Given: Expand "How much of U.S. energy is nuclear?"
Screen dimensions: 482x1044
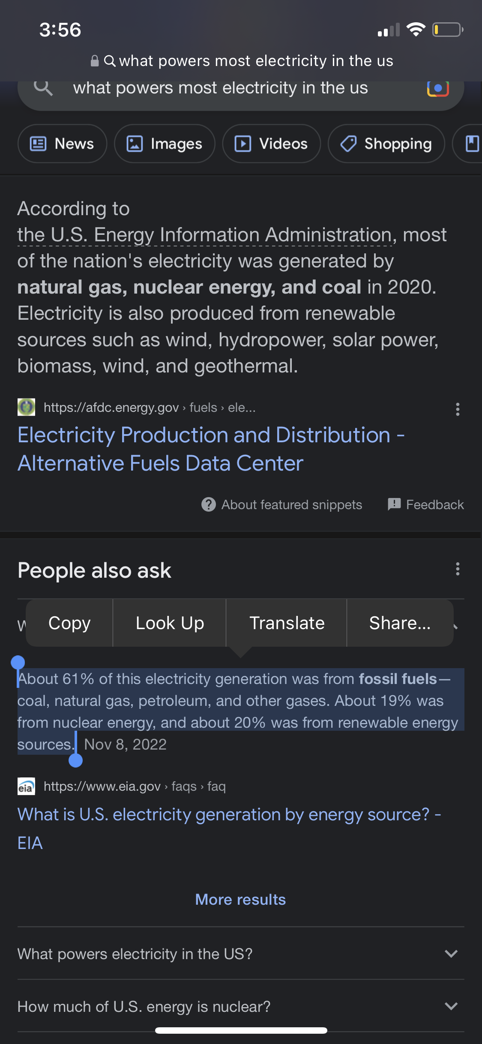Looking at the screenshot, I should (x=451, y=1006).
